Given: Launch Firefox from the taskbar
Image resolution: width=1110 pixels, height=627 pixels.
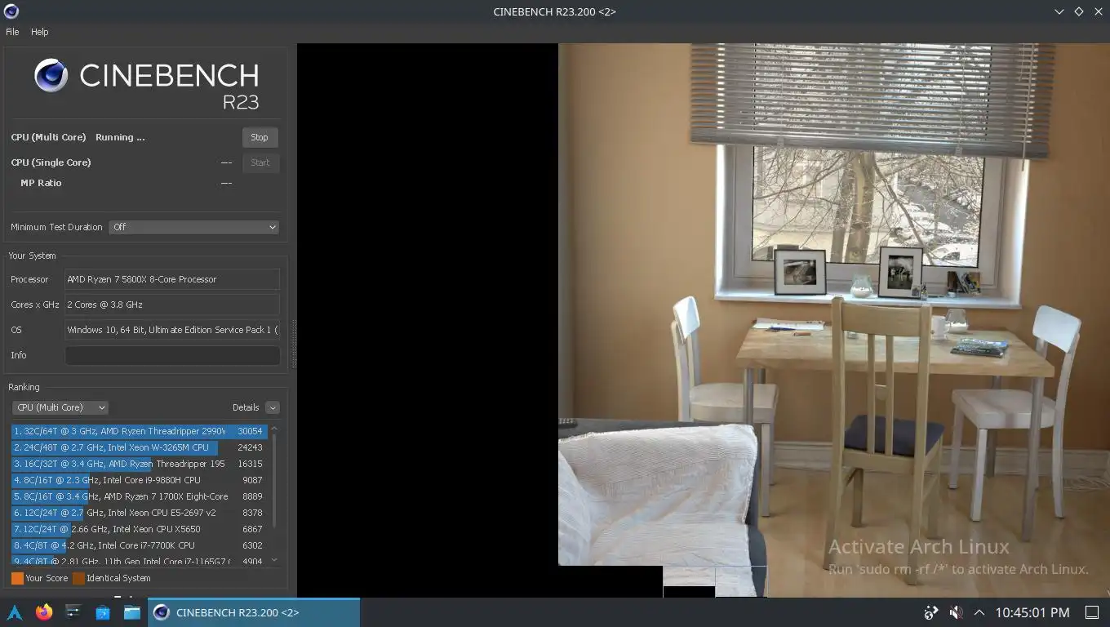Looking at the screenshot, I should click(44, 612).
